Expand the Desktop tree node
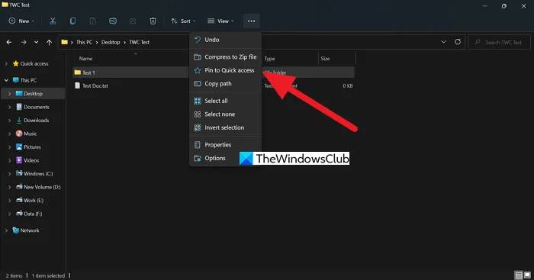534x280 pixels. [9, 94]
